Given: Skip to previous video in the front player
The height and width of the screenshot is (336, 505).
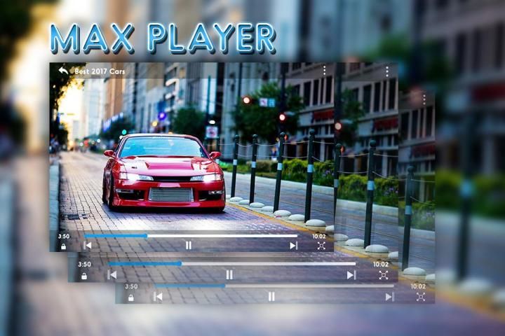Looking at the screenshot, I should (87, 245).
